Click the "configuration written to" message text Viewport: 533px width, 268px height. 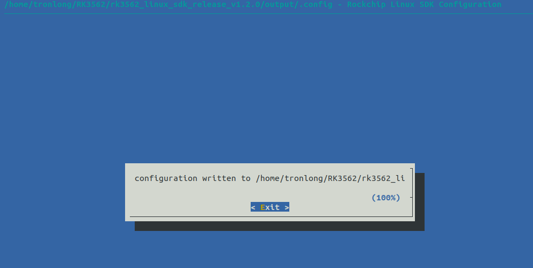192,178
